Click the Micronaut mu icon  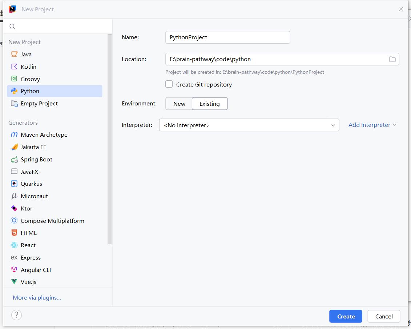[14, 196]
